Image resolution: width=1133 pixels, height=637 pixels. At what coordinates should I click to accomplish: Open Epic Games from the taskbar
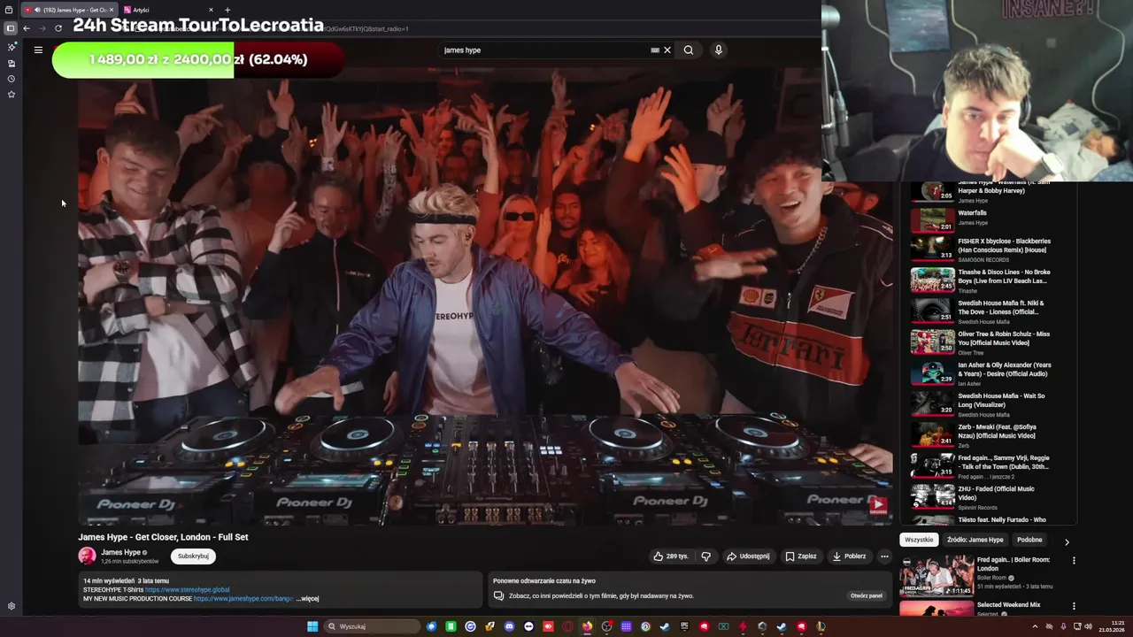[684, 626]
